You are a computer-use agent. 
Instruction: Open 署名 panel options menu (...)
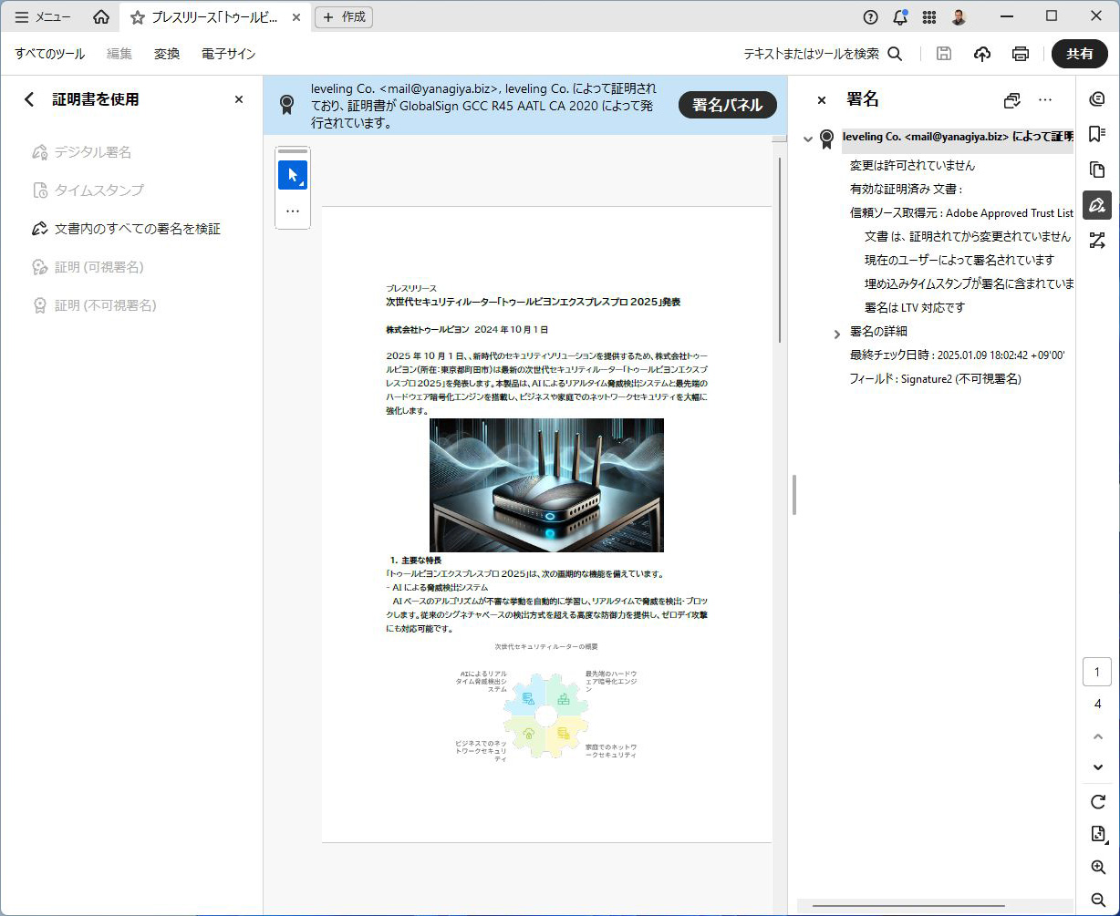tap(1045, 100)
